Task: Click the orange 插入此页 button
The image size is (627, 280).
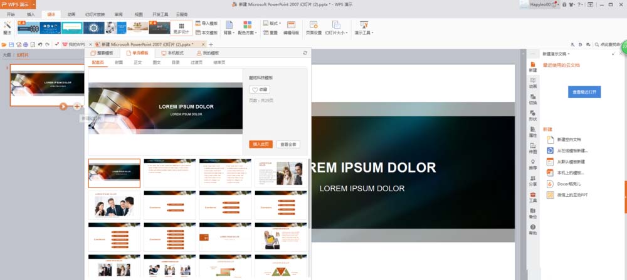Action: (260, 144)
